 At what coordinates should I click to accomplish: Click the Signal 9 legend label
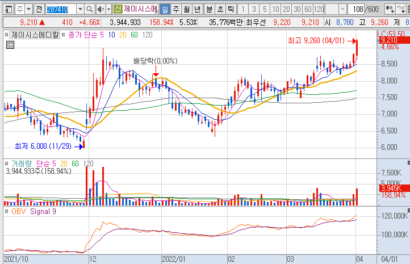(x=43, y=211)
